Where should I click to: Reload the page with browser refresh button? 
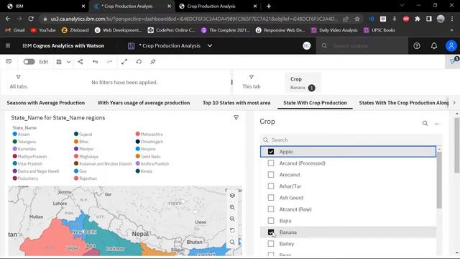31,19
